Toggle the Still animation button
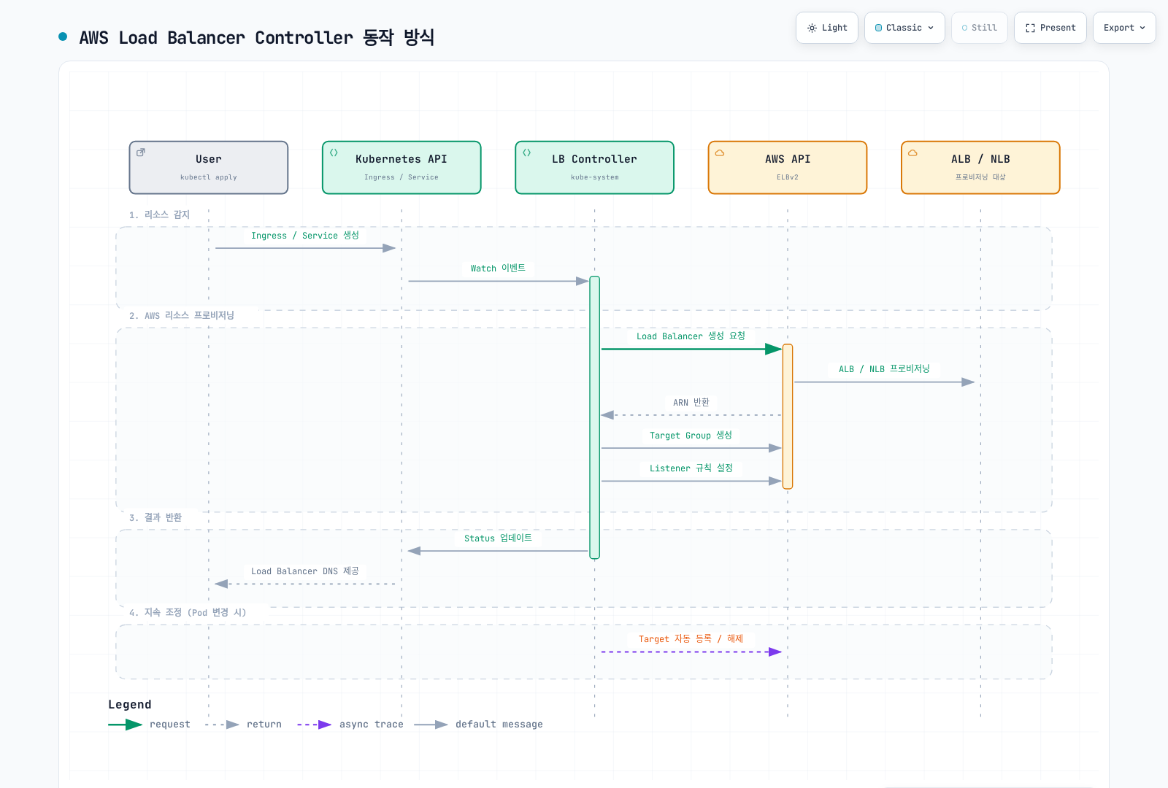The height and width of the screenshot is (788, 1168). 980,28
